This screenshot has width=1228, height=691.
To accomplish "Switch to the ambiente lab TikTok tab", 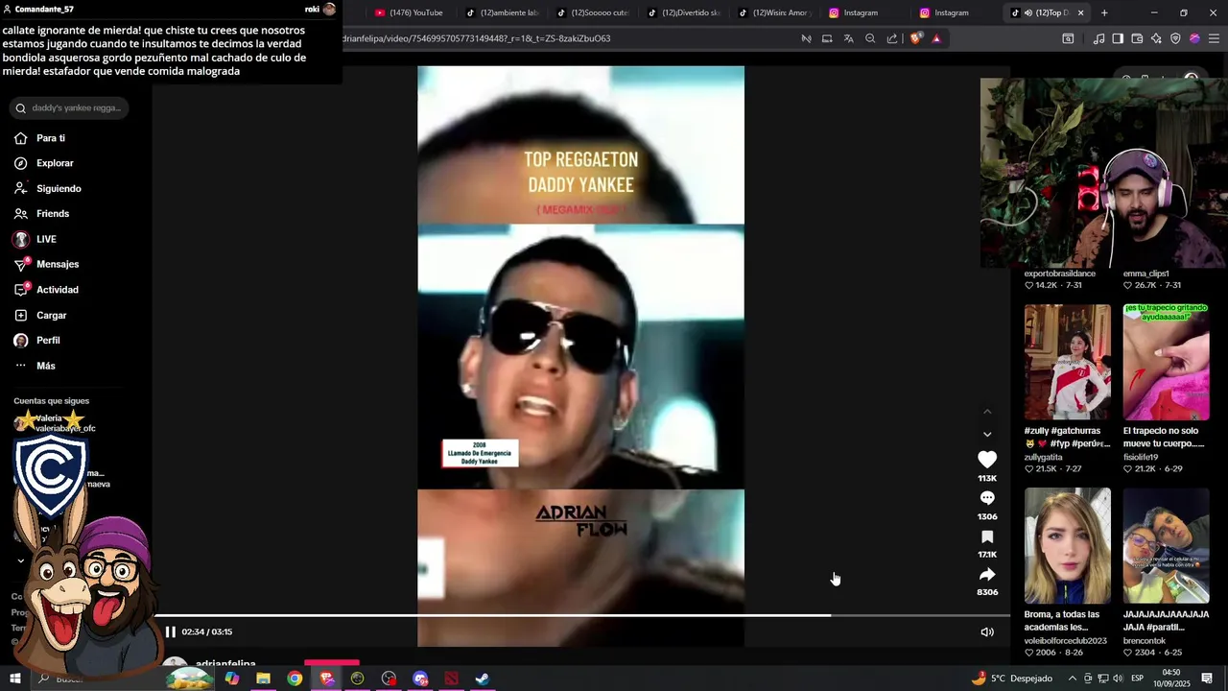I will point(501,12).
